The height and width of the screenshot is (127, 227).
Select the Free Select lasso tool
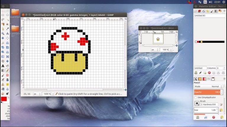3,20
